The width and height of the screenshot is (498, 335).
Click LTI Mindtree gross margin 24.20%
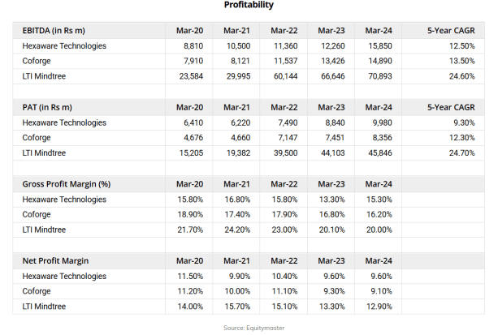click(x=238, y=230)
